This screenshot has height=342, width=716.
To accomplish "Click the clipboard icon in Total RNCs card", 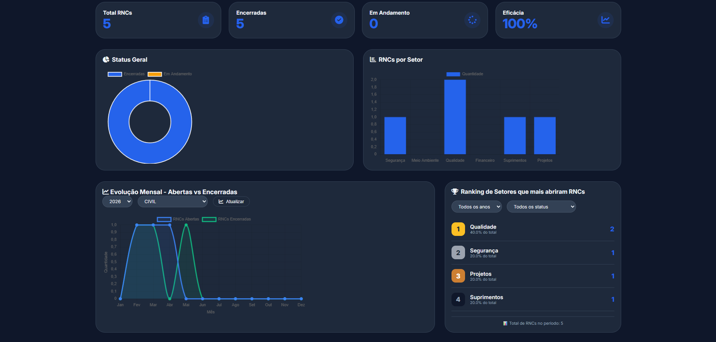I will 206,20.
